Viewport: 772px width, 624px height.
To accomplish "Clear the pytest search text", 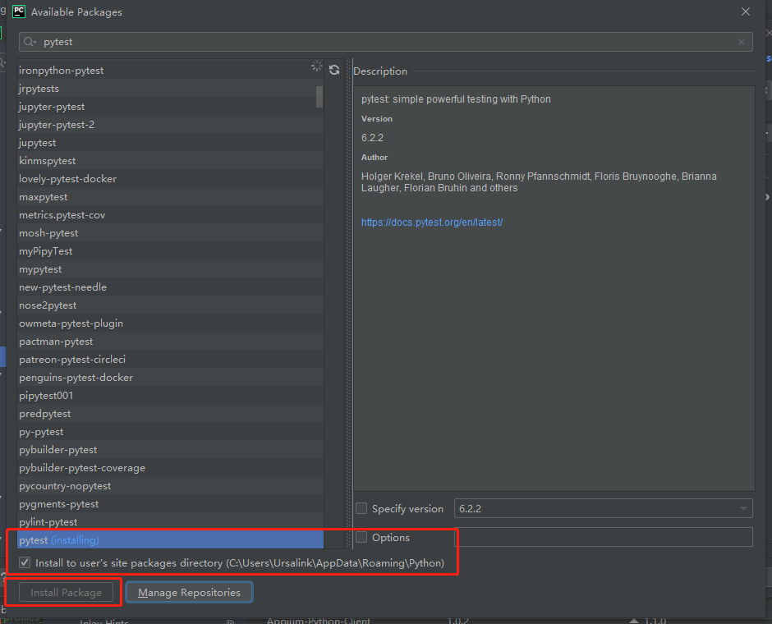I will [742, 42].
